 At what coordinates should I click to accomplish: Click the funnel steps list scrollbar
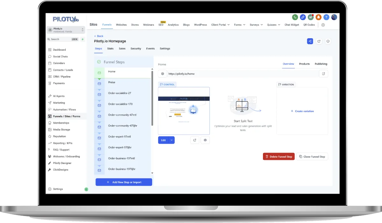[152, 98]
